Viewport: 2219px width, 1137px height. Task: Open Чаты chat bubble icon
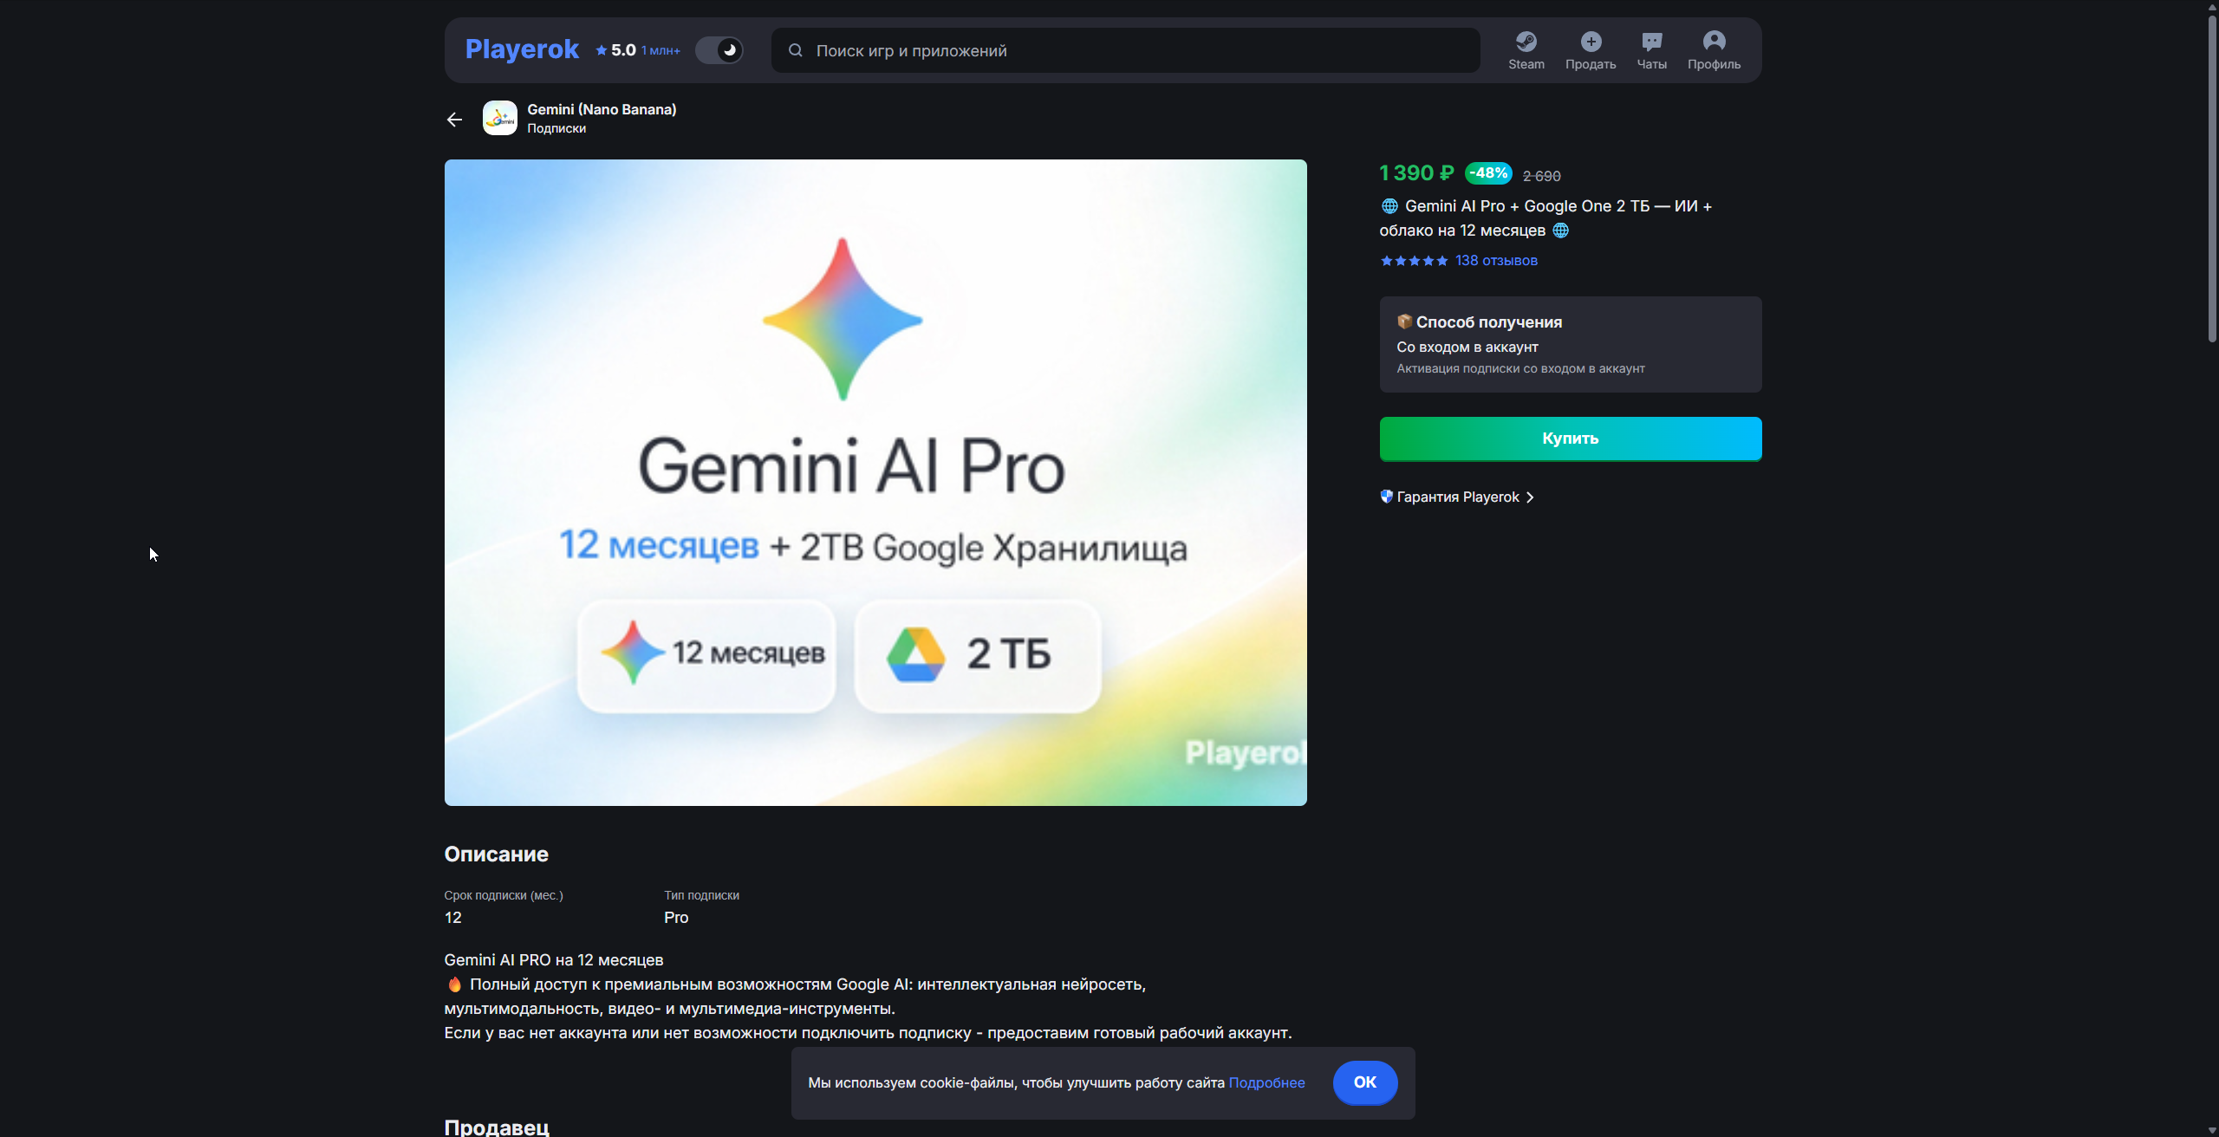1651,42
